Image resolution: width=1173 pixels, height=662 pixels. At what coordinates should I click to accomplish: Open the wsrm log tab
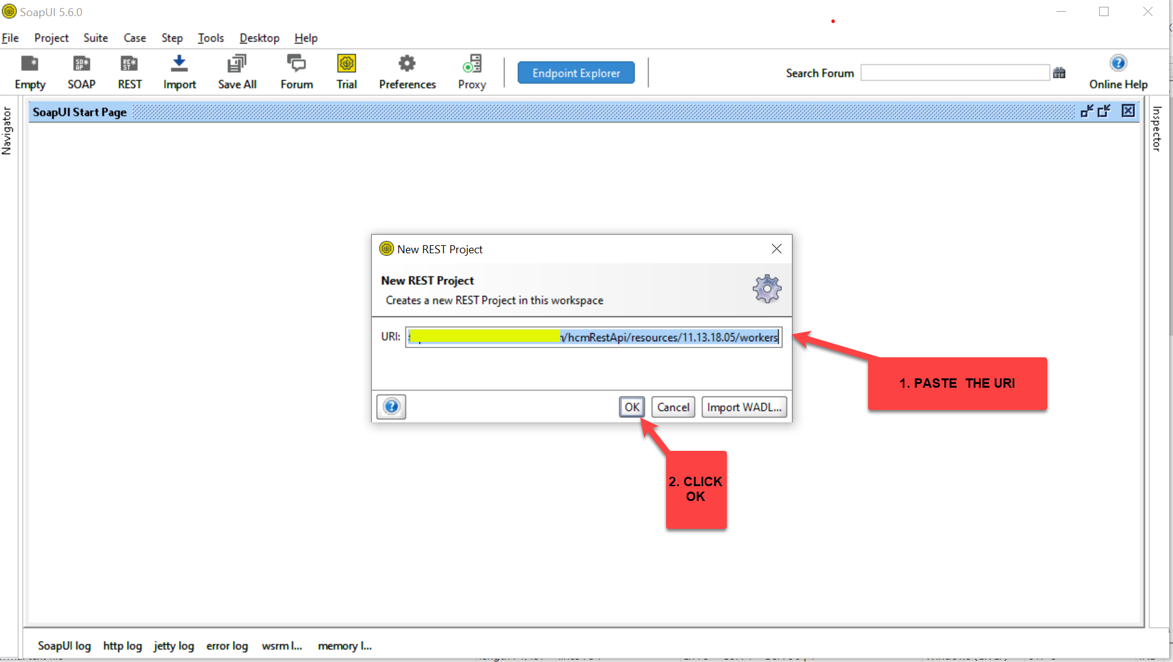tap(281, 645)
